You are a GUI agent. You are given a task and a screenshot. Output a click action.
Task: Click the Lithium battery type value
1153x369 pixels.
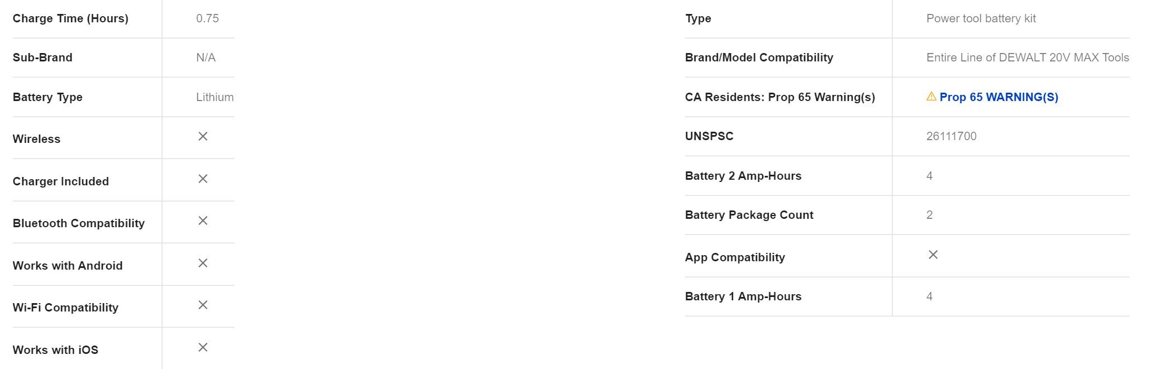point(215,97)
